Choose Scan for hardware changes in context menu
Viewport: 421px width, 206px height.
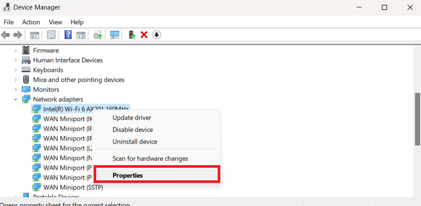point(156,159)
